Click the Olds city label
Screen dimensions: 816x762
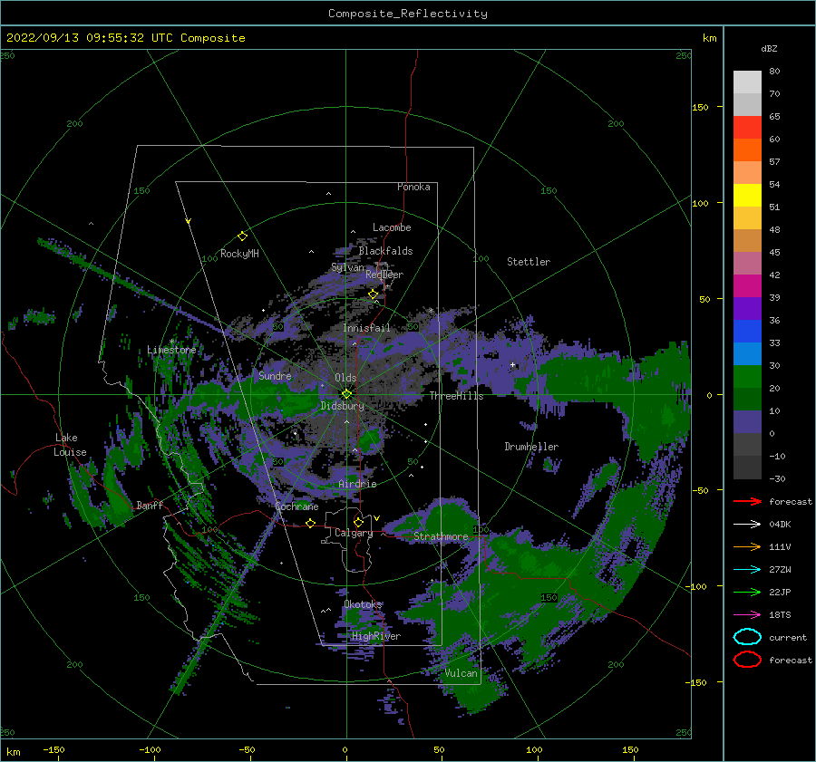coord(345,378)
